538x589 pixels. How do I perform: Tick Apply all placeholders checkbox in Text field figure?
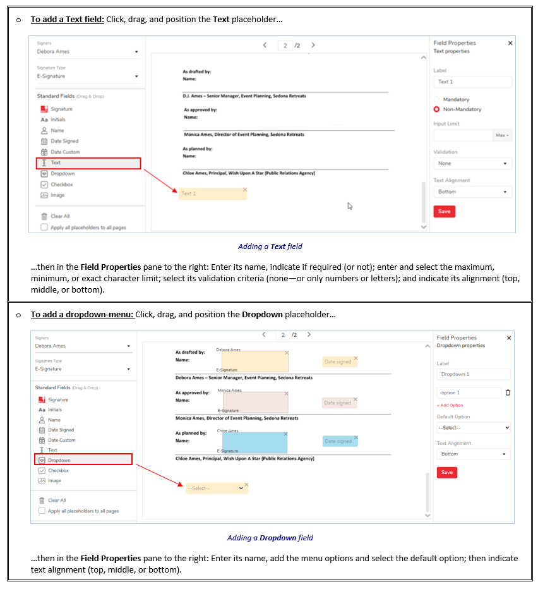pyautogui.click(x=44, y=228)
